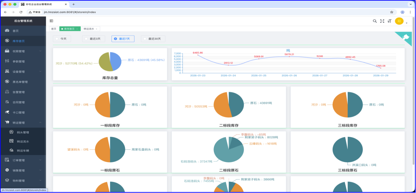Open the user avatar dropdown arrow
The height and width of the screenshot is (193, 416).
[407, 23]
